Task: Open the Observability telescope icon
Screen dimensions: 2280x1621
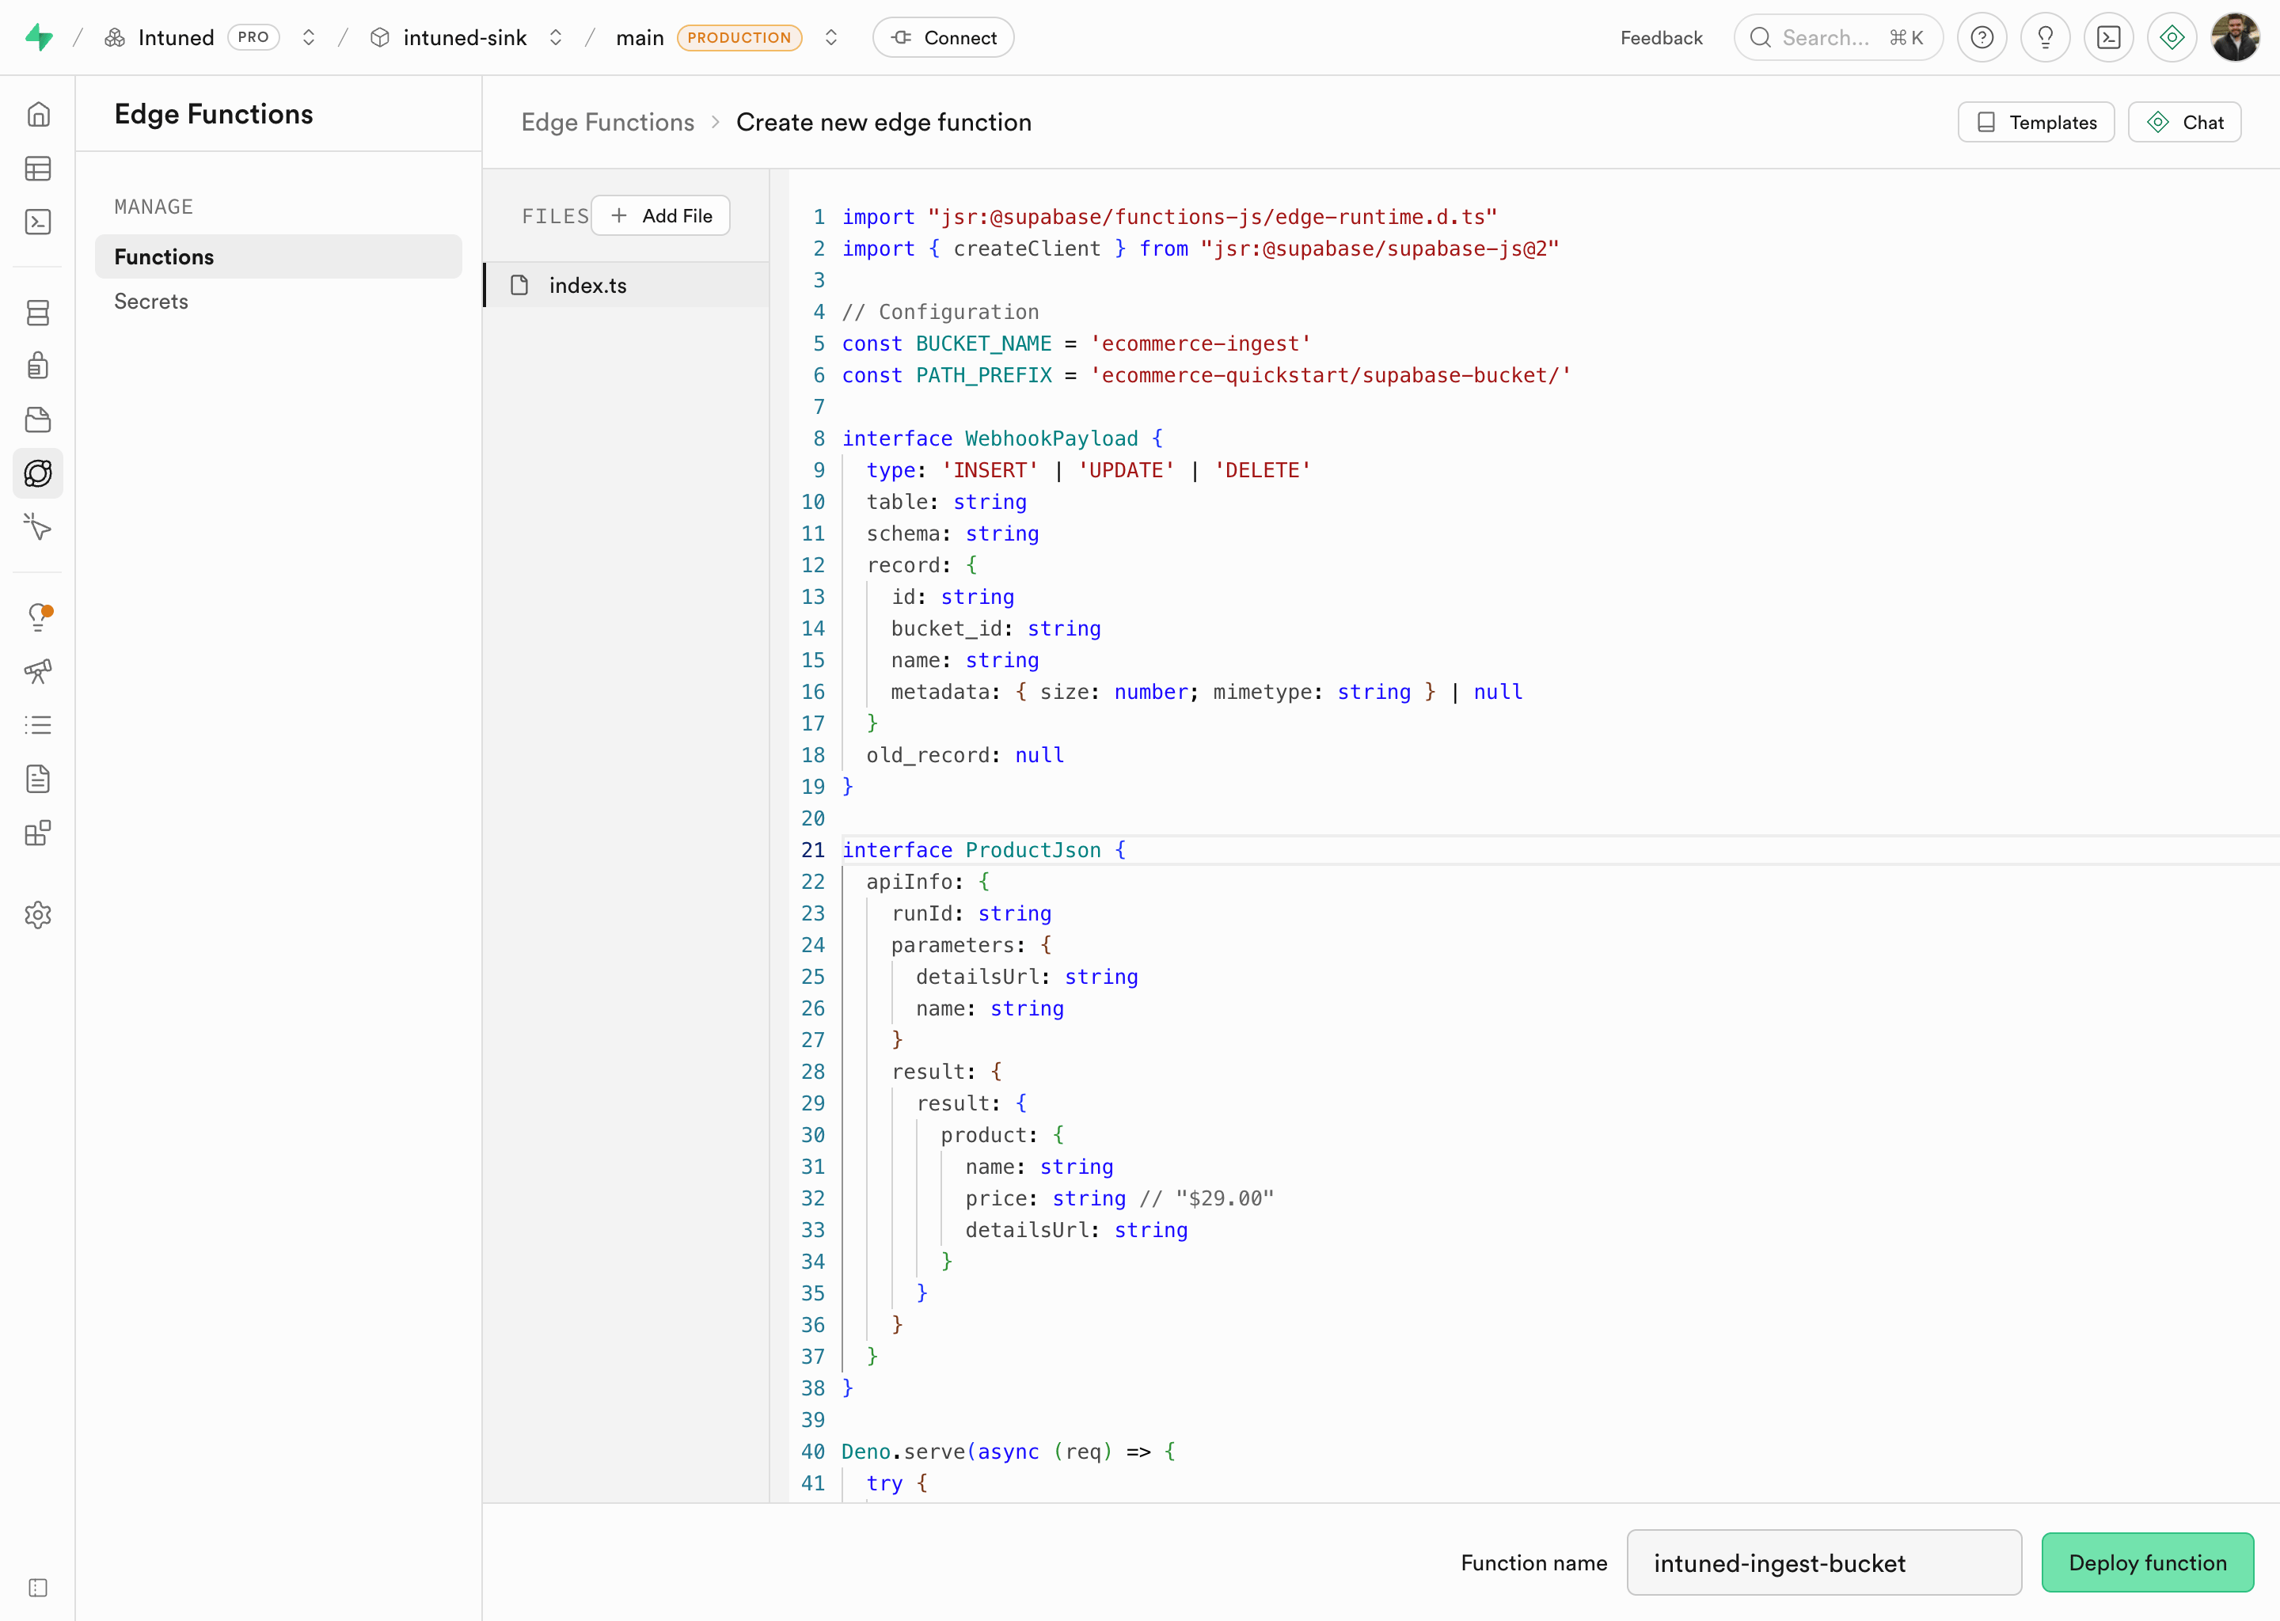Action: click(x=38, y=670)
